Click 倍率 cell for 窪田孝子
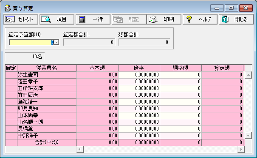This screenshot has height=158, width=257. click(139, 82)
